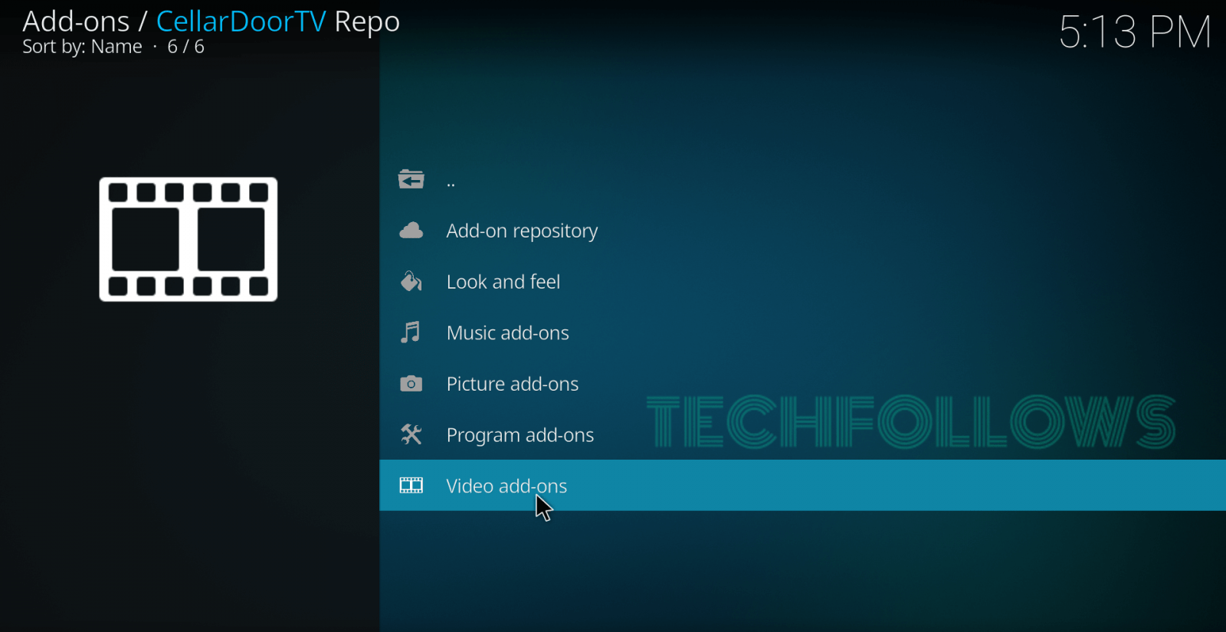Click the camera icon for Picture add-ons
Screen dimensions: 1226x632
click(x=411, y=384)
